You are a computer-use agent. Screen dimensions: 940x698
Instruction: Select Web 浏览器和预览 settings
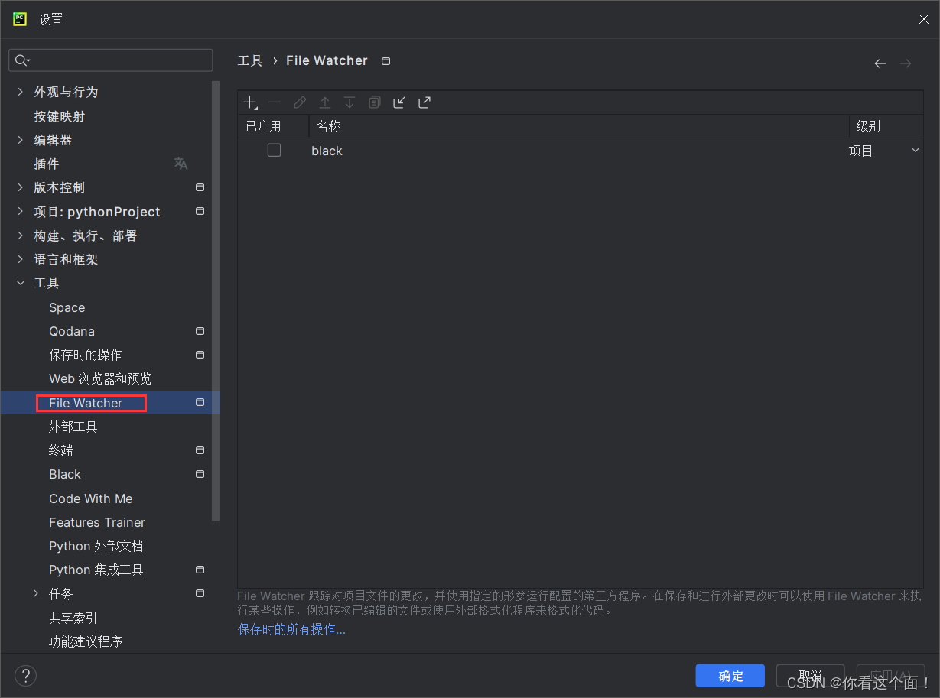point(100,378)
